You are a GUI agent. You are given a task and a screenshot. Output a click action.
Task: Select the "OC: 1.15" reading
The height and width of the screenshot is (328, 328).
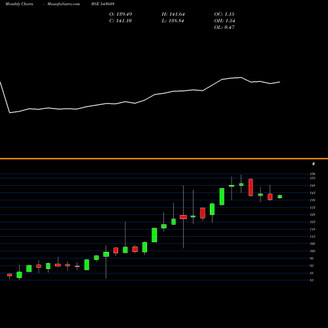[224, 14]
